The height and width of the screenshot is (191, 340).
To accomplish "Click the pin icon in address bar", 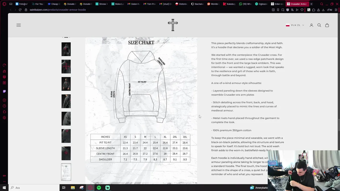I will tap(278, 10).
